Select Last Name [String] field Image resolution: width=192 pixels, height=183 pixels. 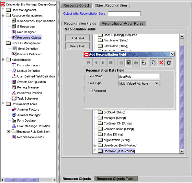[116, 46]
